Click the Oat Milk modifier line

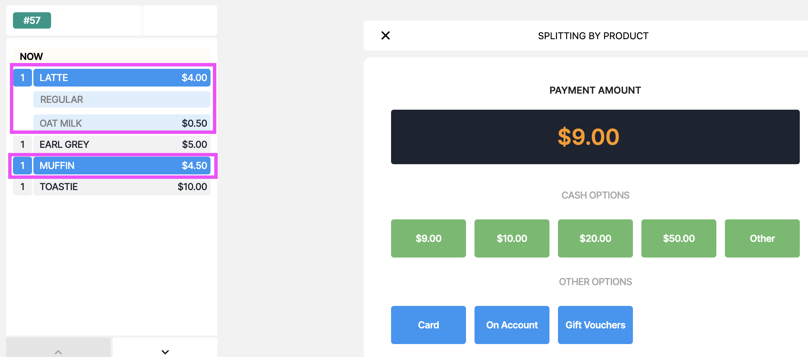point(122,123)
